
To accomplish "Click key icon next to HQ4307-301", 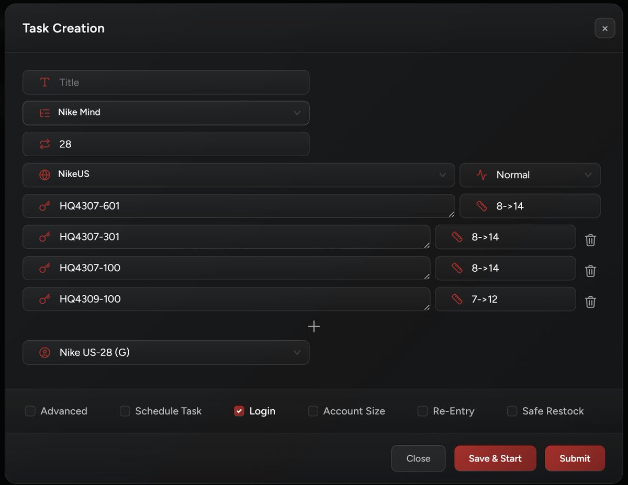I will pyautogui.click(x=45, y=237).
